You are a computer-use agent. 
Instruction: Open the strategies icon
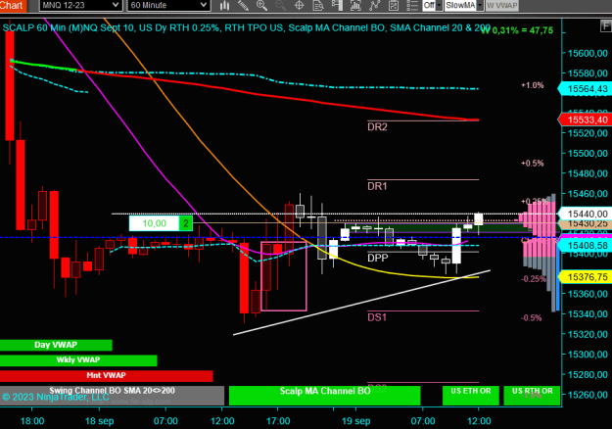[x=374, y=6]
